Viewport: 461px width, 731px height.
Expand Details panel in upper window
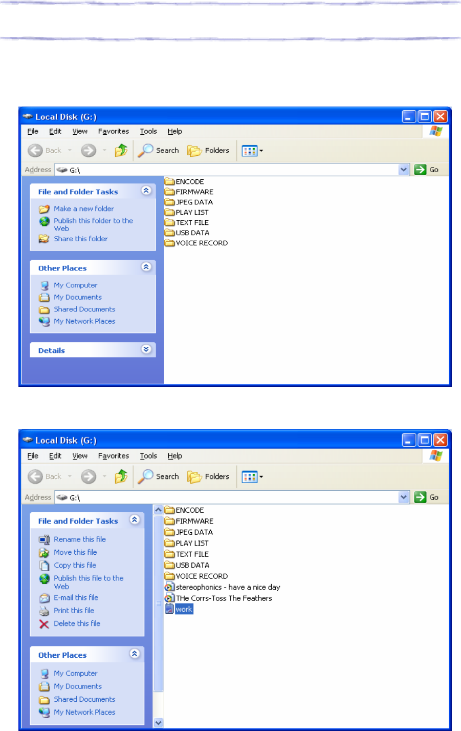point(146,349)
